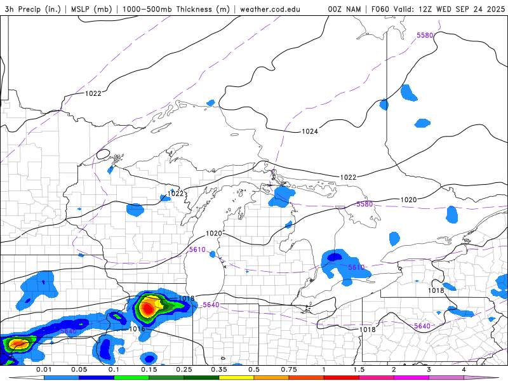Image resolution: width=508 pixels, height=381 pixels.
Task: Click bright green swatch in color bar
Action: click(x=131, y=378)
